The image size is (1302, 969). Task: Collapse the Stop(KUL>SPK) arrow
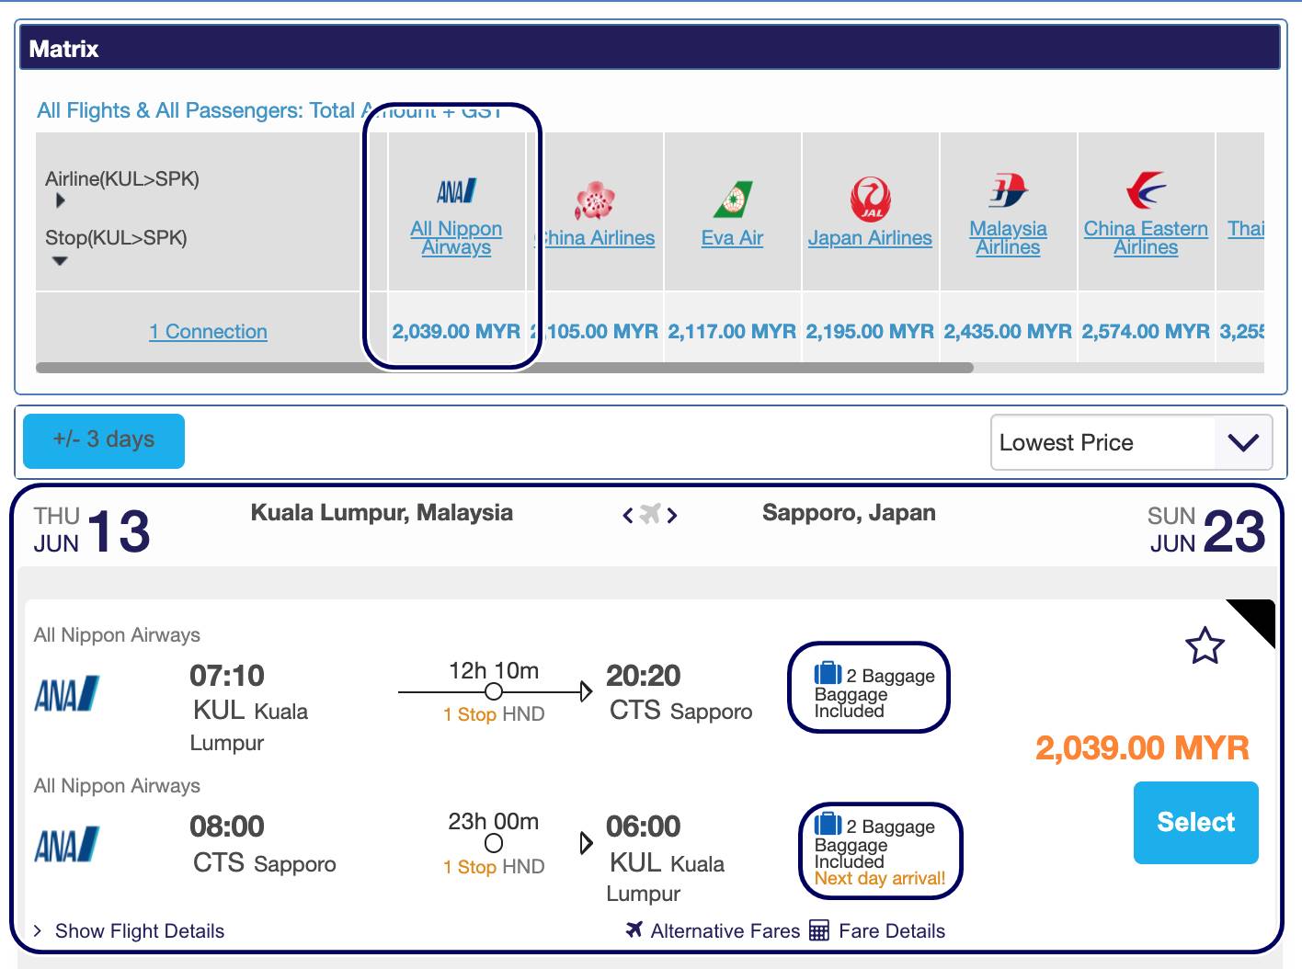point(60,261)
